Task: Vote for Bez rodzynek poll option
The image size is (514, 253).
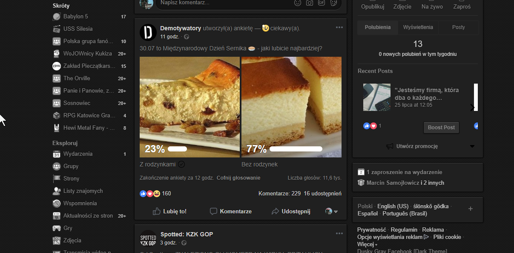Action: coord(291,107)
